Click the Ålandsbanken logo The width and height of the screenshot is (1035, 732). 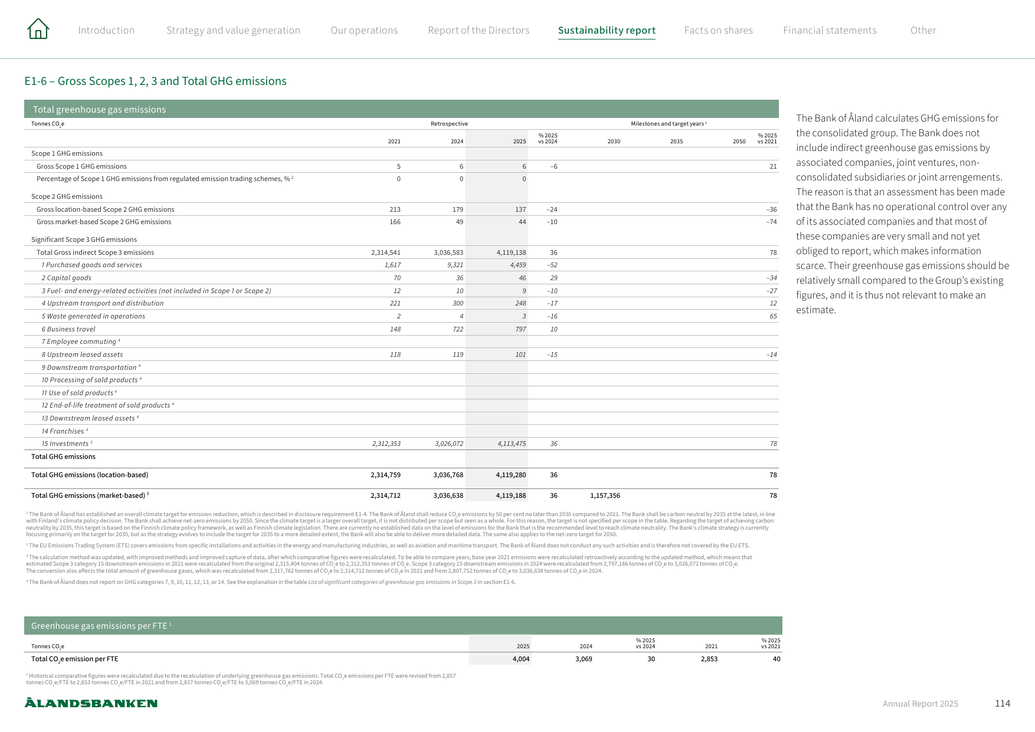[91, 703]
